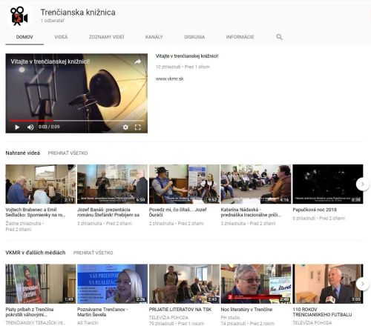This screenshot has width=371, height=326.
Task: Open the Vojtech Brabenec a Emil Sedlačko thumbnail
Action: tap(41, 184)
